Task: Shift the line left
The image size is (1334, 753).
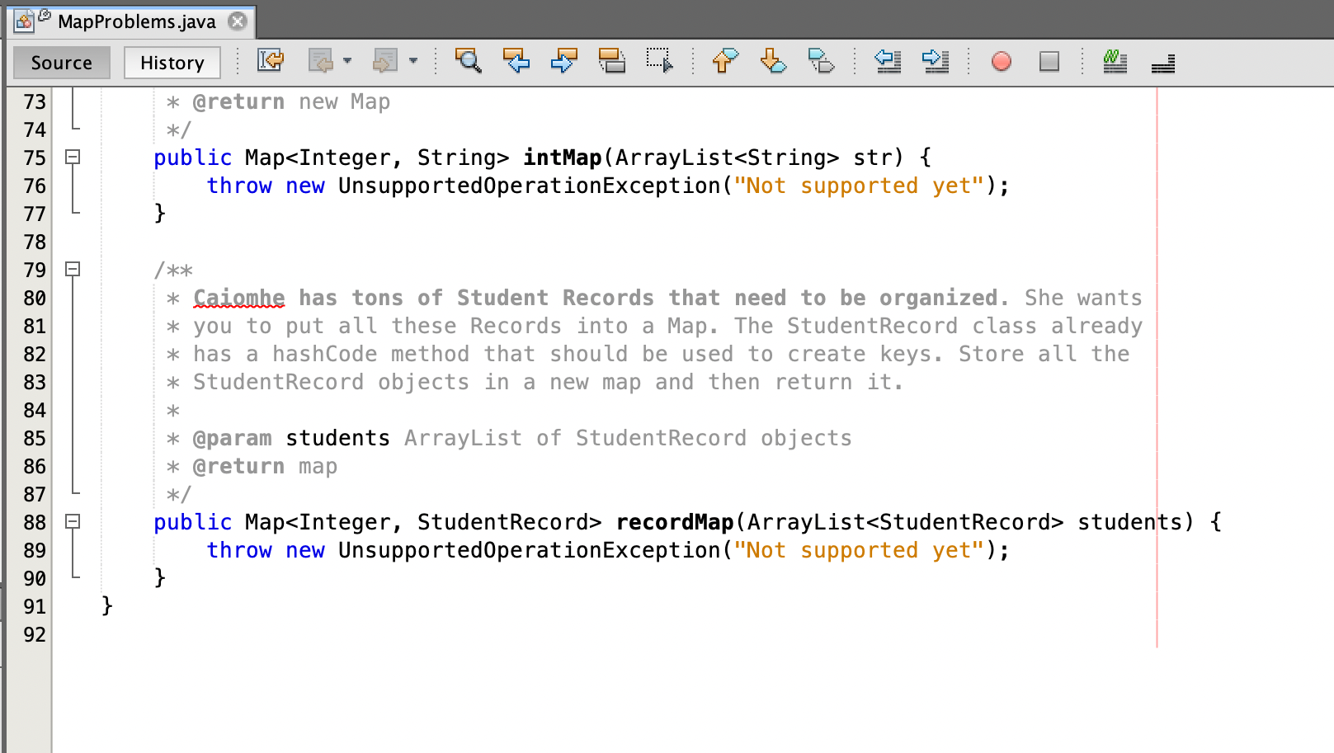Action: pyautogui.click(x=888, y=61)
